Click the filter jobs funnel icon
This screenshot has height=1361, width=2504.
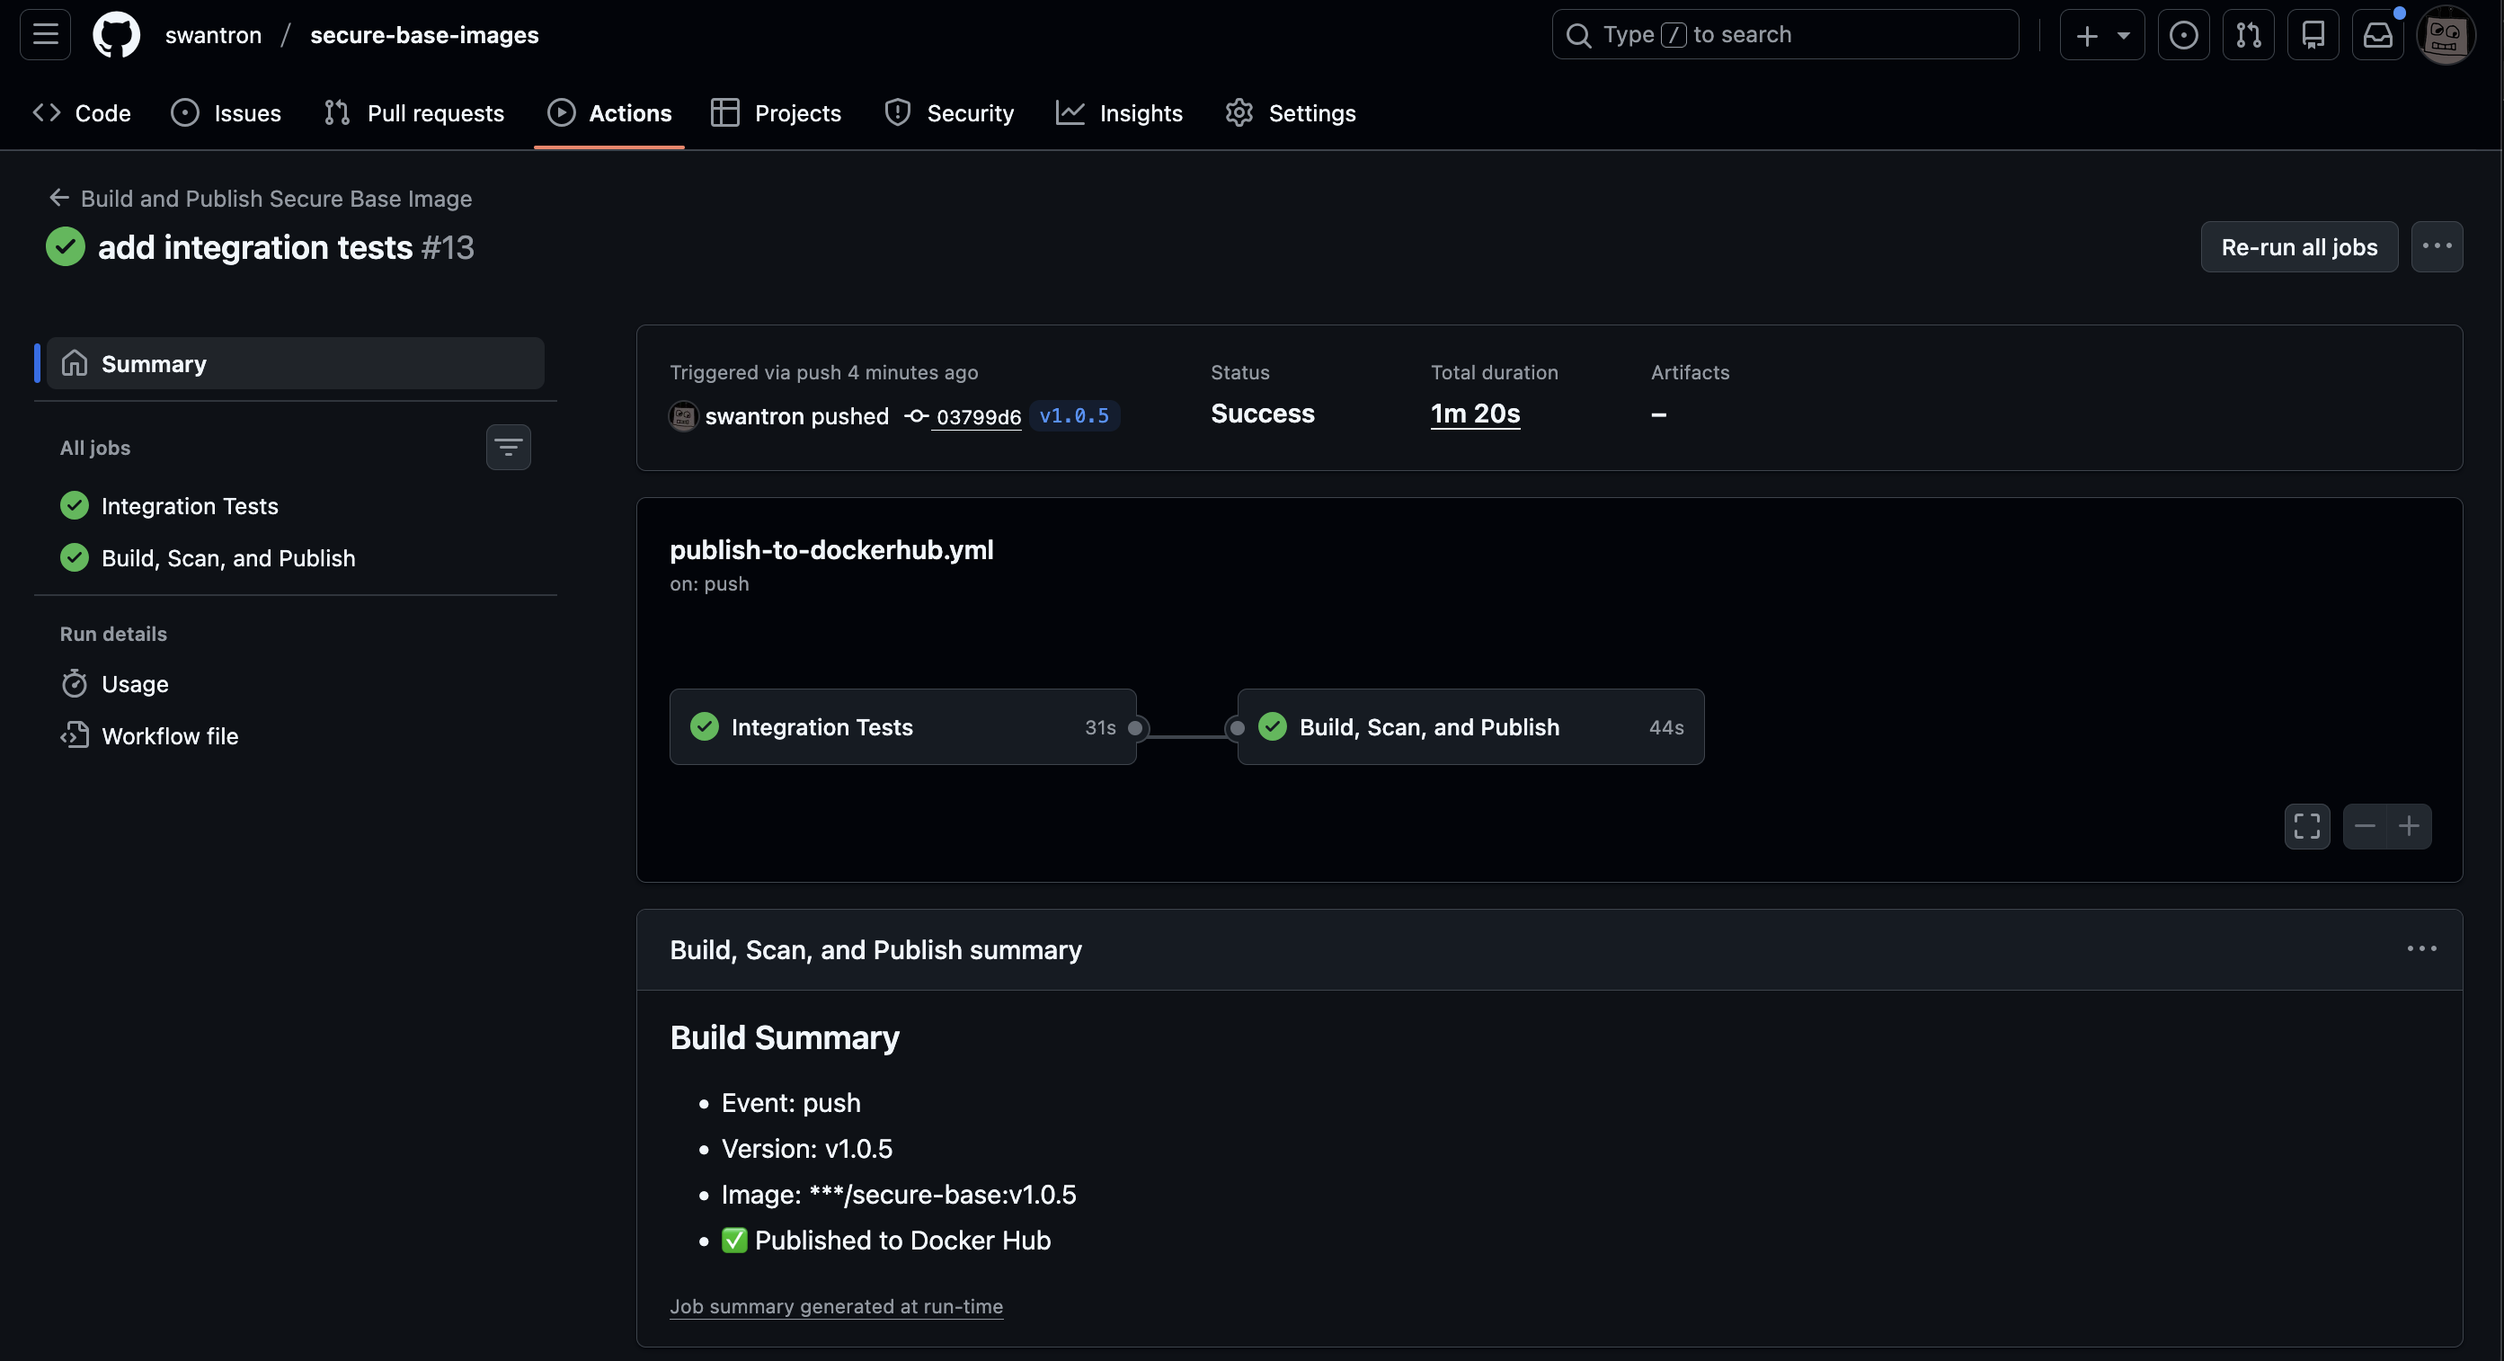point(509,446)
